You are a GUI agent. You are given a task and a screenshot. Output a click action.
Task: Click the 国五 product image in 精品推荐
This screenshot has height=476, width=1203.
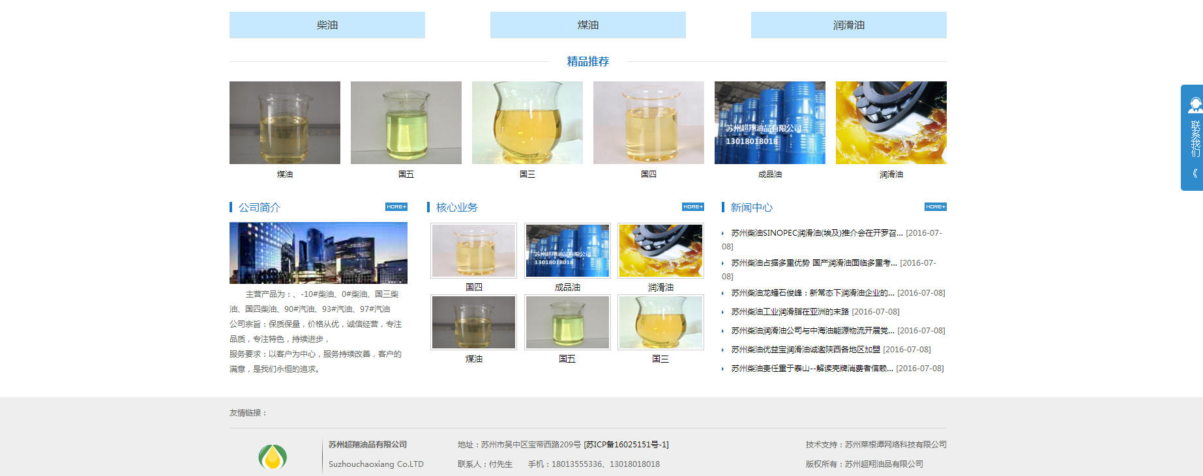406,122
